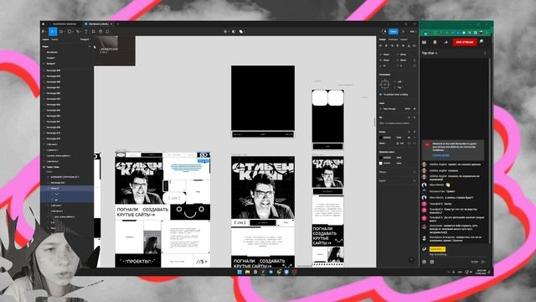Add an export setting with plus icon
The height and width of the screenshot is (302, 536).
pyautogui.click(x=415, y=180)
